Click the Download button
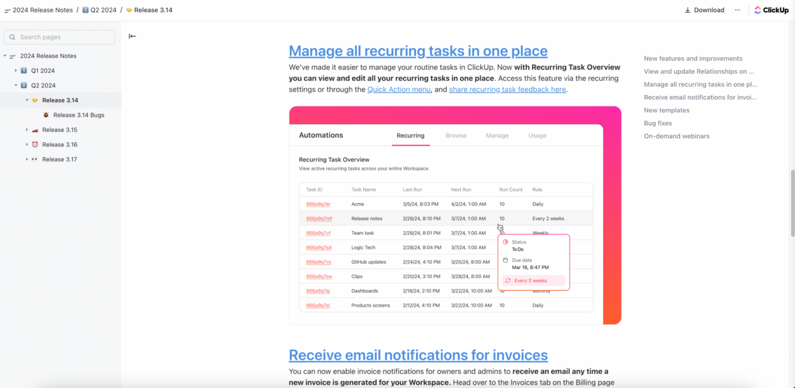This screenshot has height=388, width=795. coord(704,9)
